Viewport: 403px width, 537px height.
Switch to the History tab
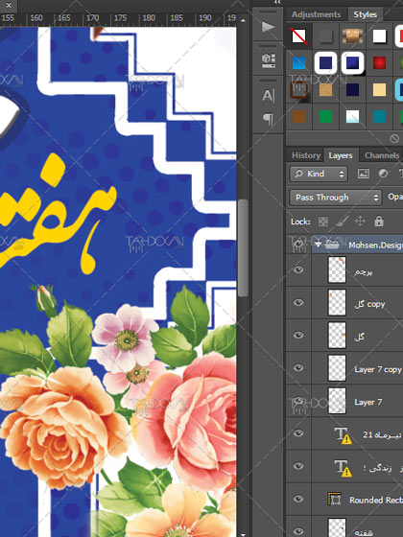pos(306,155)
